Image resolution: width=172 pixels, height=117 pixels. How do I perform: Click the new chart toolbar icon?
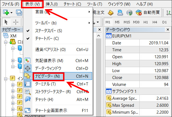(6, 12)
